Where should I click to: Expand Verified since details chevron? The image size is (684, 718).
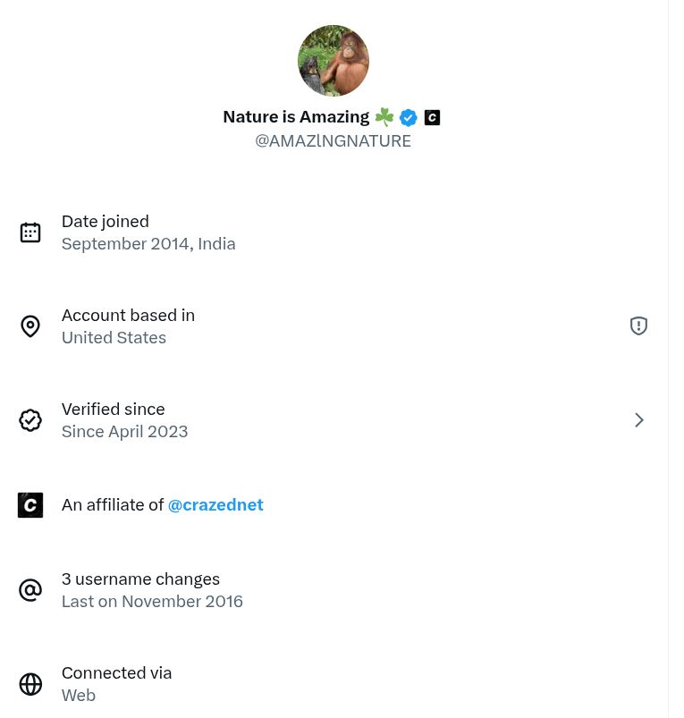point(639,420)
